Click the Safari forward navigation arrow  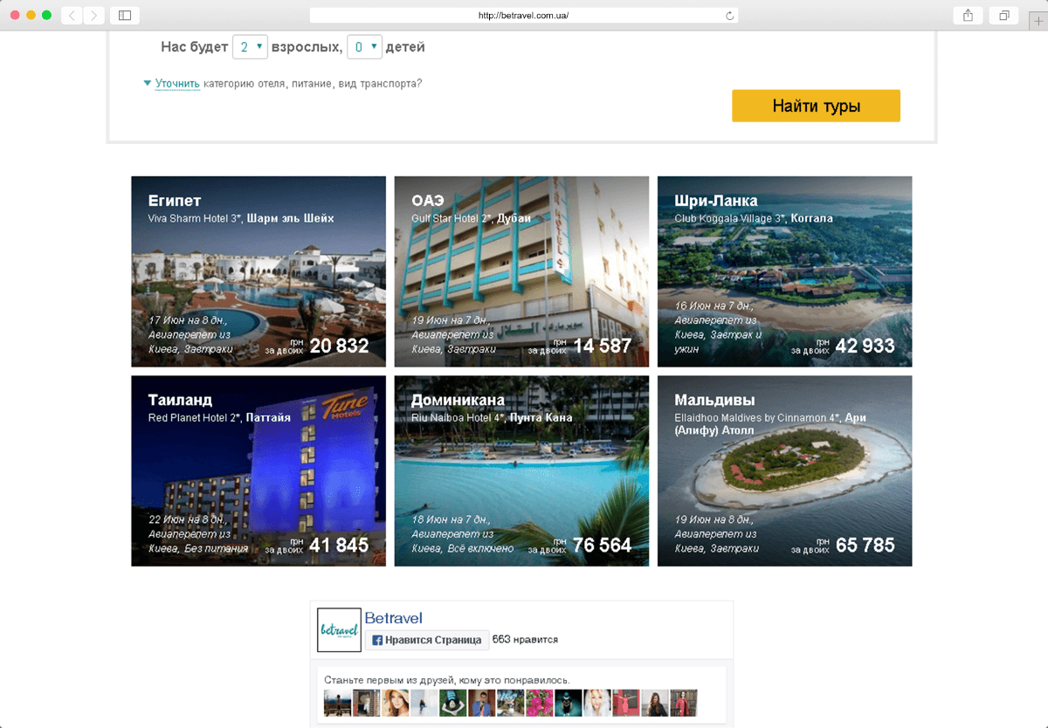click(x=93, y=16)
